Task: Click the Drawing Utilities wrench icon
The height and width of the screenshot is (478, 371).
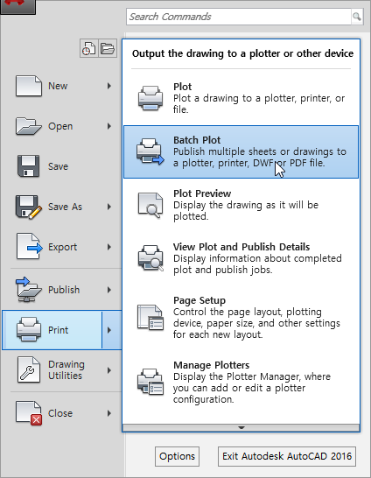Action: [29, 369]
